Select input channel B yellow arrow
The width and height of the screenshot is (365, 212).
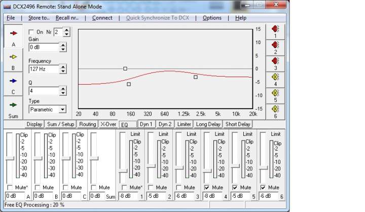click(13, 57)
